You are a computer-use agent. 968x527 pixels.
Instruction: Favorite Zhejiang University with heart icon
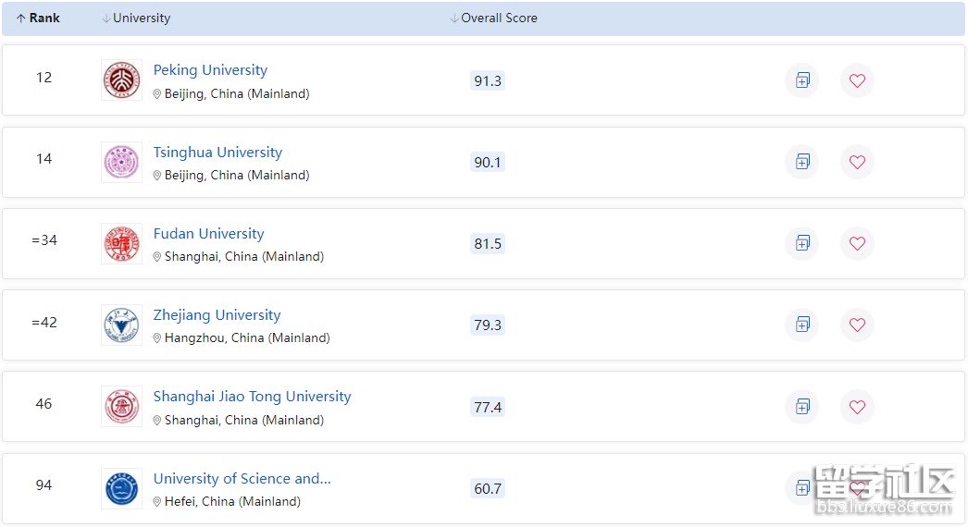(857, 325)
